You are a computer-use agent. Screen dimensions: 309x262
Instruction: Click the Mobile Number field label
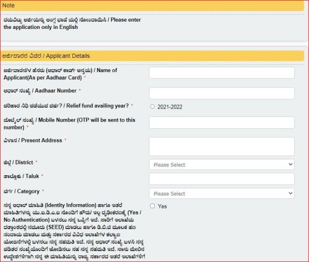point(69,124)
